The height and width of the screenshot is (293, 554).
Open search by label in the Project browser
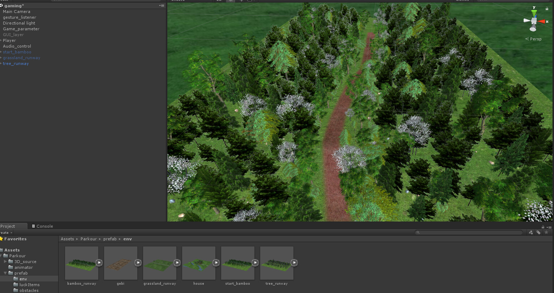coord(538,232)
